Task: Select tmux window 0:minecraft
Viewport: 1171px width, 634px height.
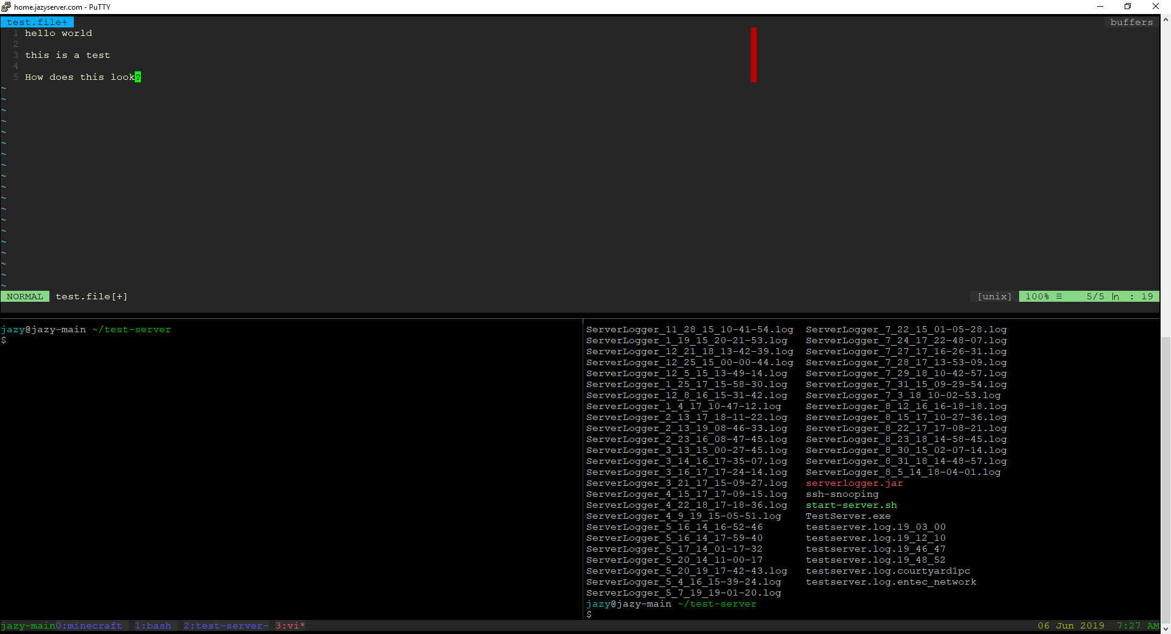Action: pos(89,626)
